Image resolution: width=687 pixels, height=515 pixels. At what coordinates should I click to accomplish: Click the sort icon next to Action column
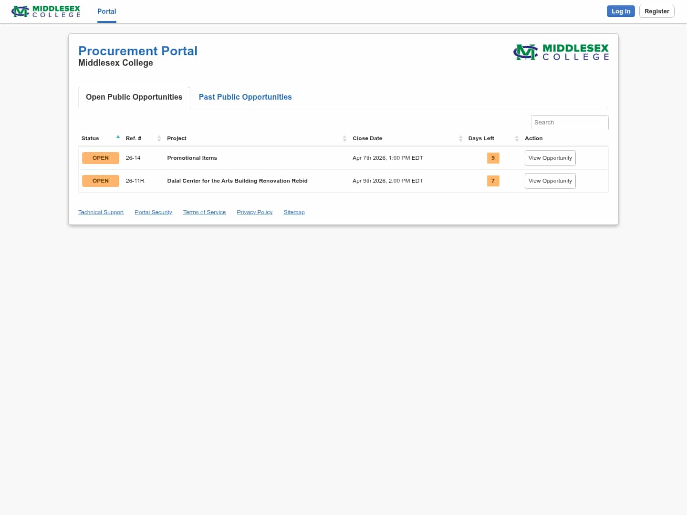click(x=517, y=138)
